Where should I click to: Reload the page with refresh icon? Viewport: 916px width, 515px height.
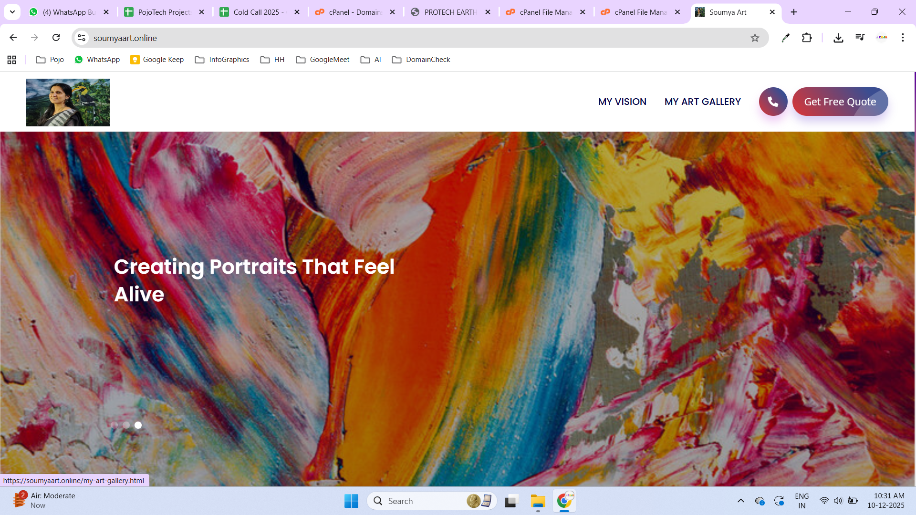point(56,38)
